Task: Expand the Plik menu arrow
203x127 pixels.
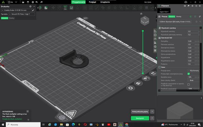Action: (16, 2)
